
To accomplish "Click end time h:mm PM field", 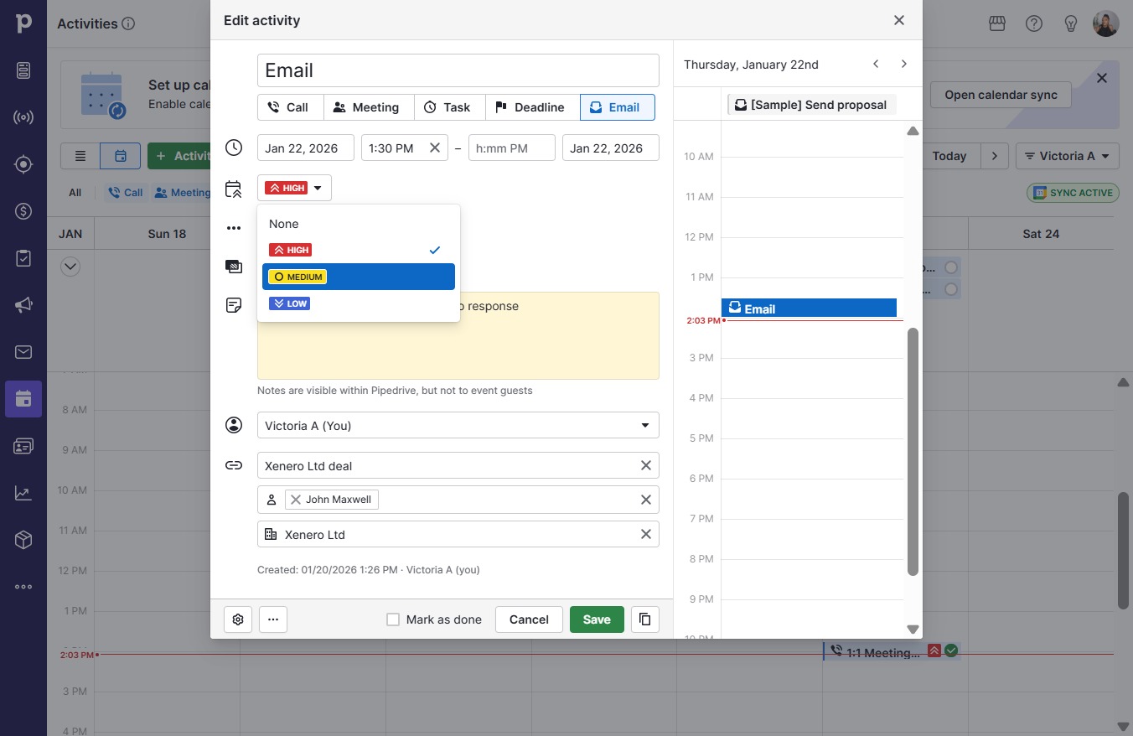I will pyautogui.click(x=512, y=148).
